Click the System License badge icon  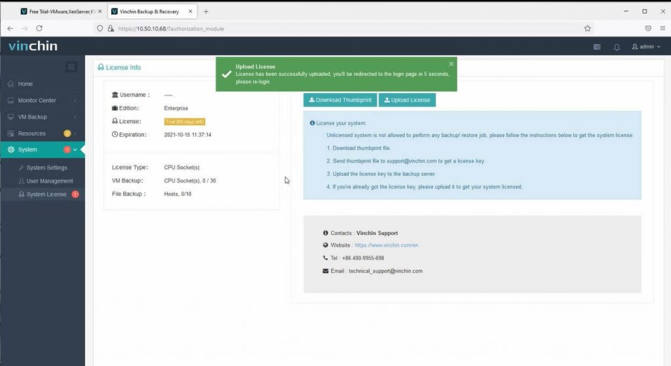[x=22, y=194]
